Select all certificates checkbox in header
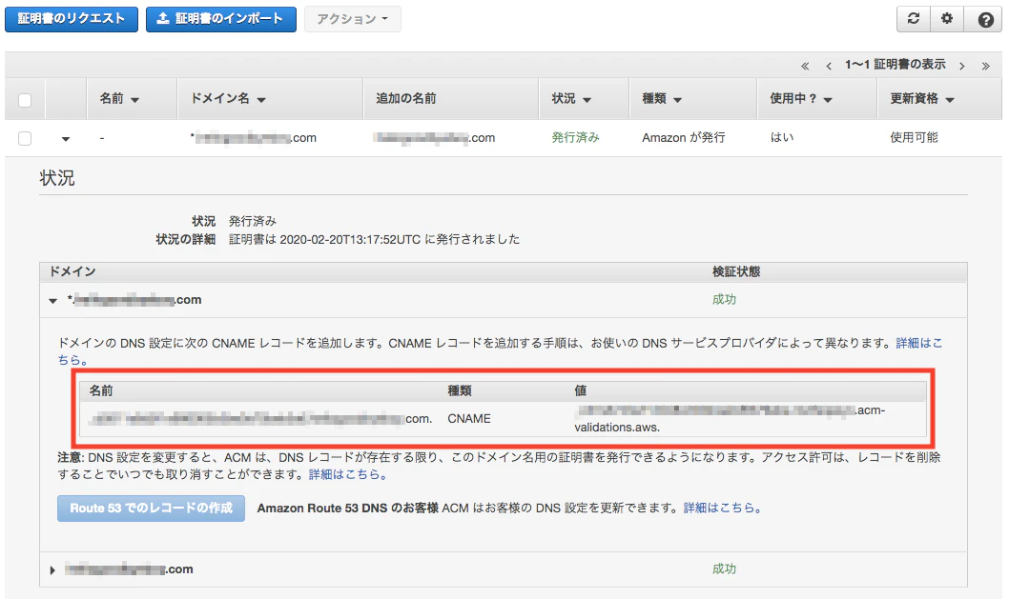Screen dimensions: 1009x599 pos(25,100)
